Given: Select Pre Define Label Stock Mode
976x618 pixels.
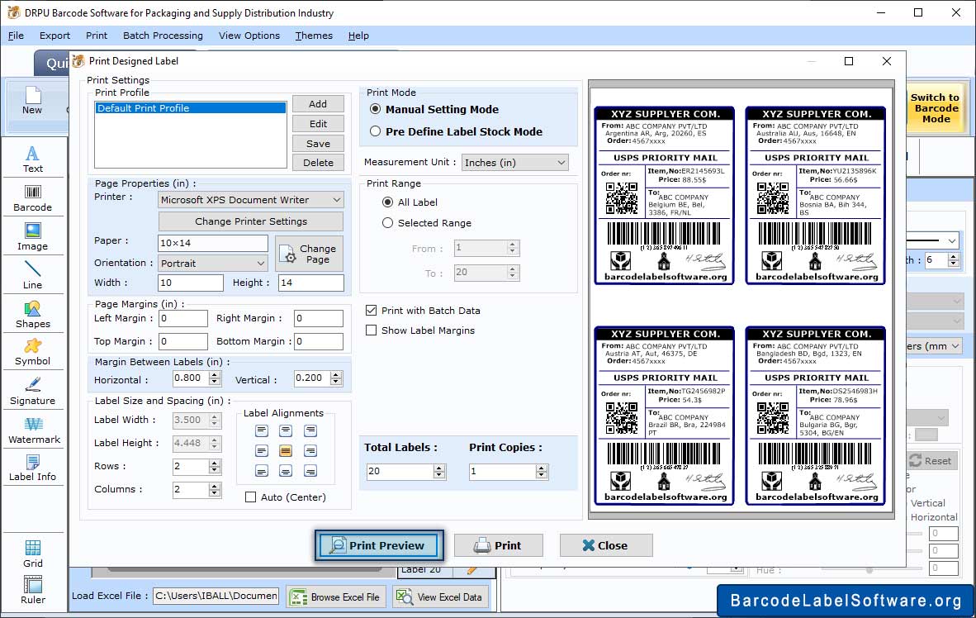Looking at the screenshot, I should click(x=376, y=131).
